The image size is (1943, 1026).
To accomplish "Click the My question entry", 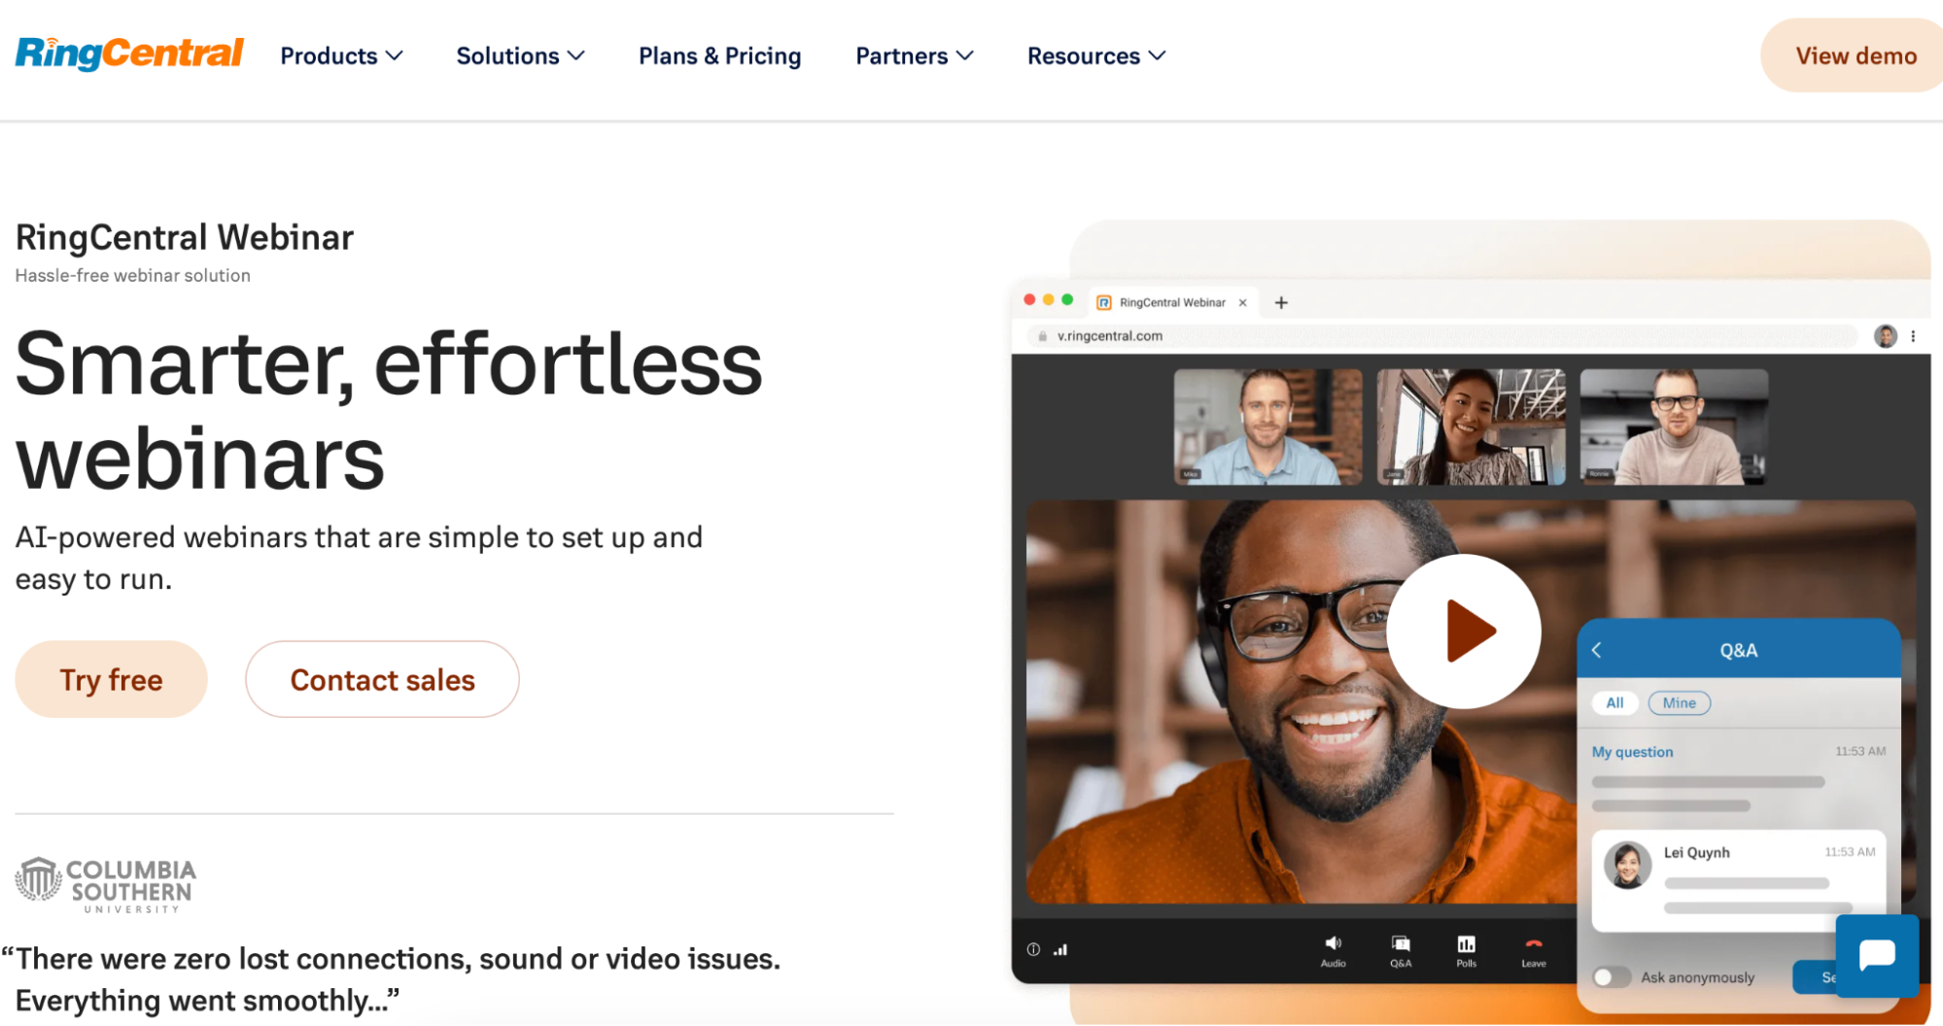I will 1632,752.
